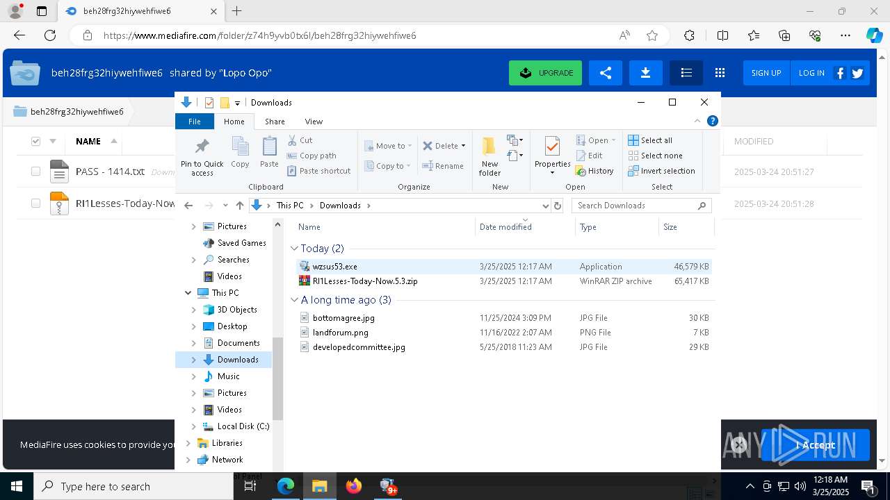The image size is (890, 500).
Task: Open the address bar history dropdown
Action: [546, 206]
